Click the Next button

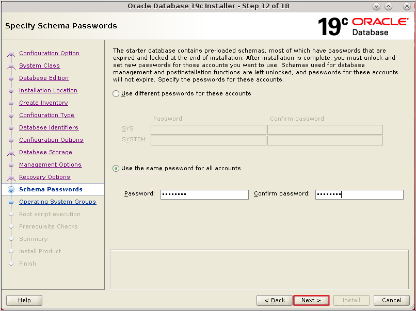point(311,300)
